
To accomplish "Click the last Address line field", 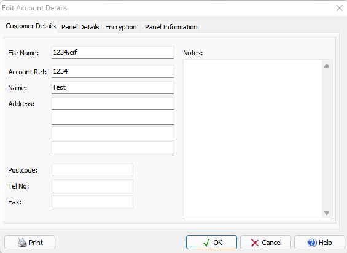I will click(112, 147).
